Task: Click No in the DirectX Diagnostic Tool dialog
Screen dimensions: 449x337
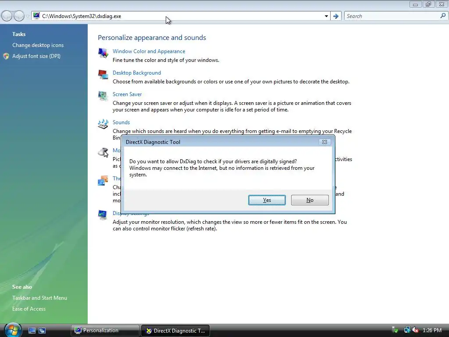Action: pos(310,200)
